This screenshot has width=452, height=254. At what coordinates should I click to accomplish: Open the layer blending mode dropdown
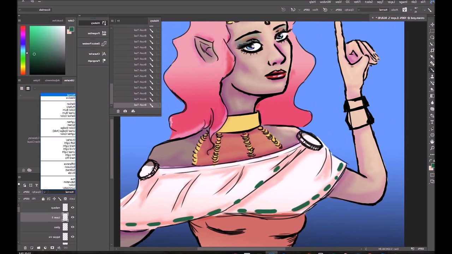59,192
